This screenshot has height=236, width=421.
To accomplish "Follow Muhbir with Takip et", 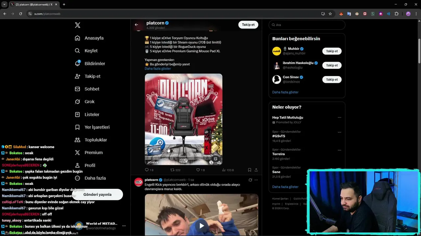I will tap(332, 51).
